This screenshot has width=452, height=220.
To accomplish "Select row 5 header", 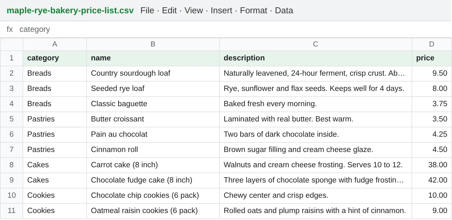I will tap(12, 119).
